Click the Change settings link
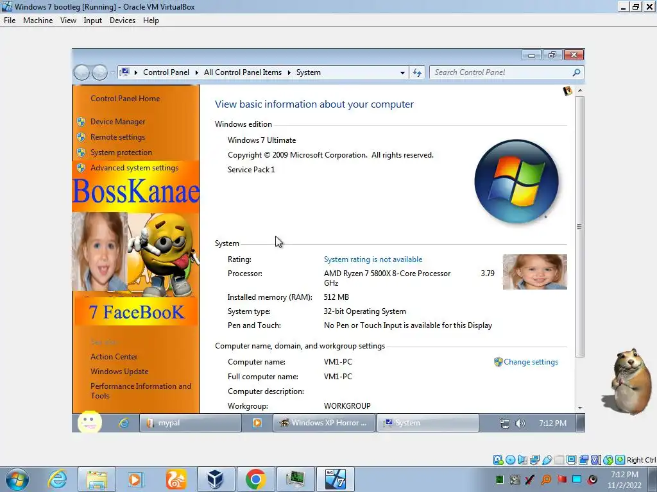The image size is (657, 492). click(531, 362)
